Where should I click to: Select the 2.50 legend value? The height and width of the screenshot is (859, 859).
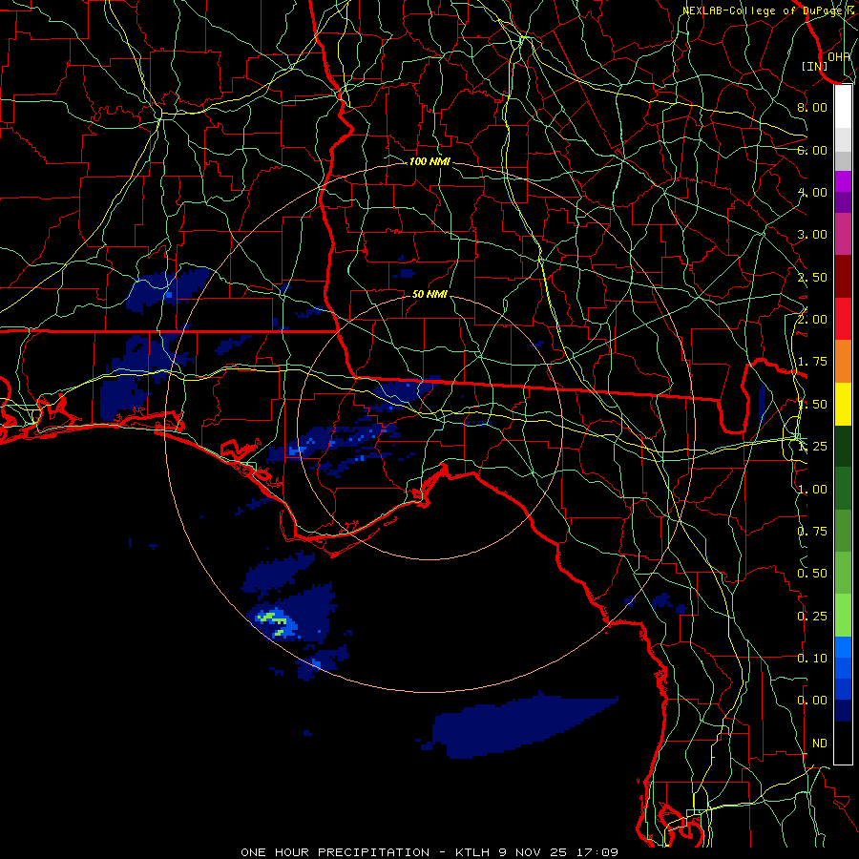(x=812, y=277)
